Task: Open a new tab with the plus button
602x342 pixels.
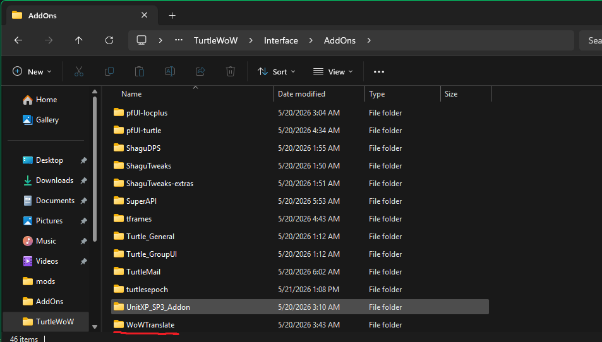Action: pyautogui.click(x=172, y=15)
